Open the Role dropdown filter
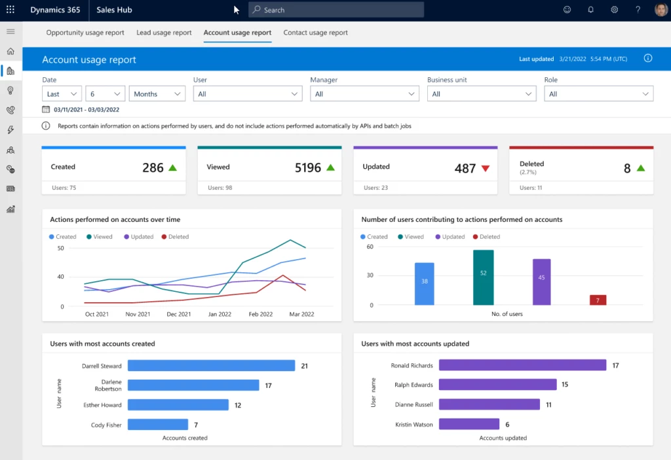Screen dimensions: 671x460 (598, 93)
